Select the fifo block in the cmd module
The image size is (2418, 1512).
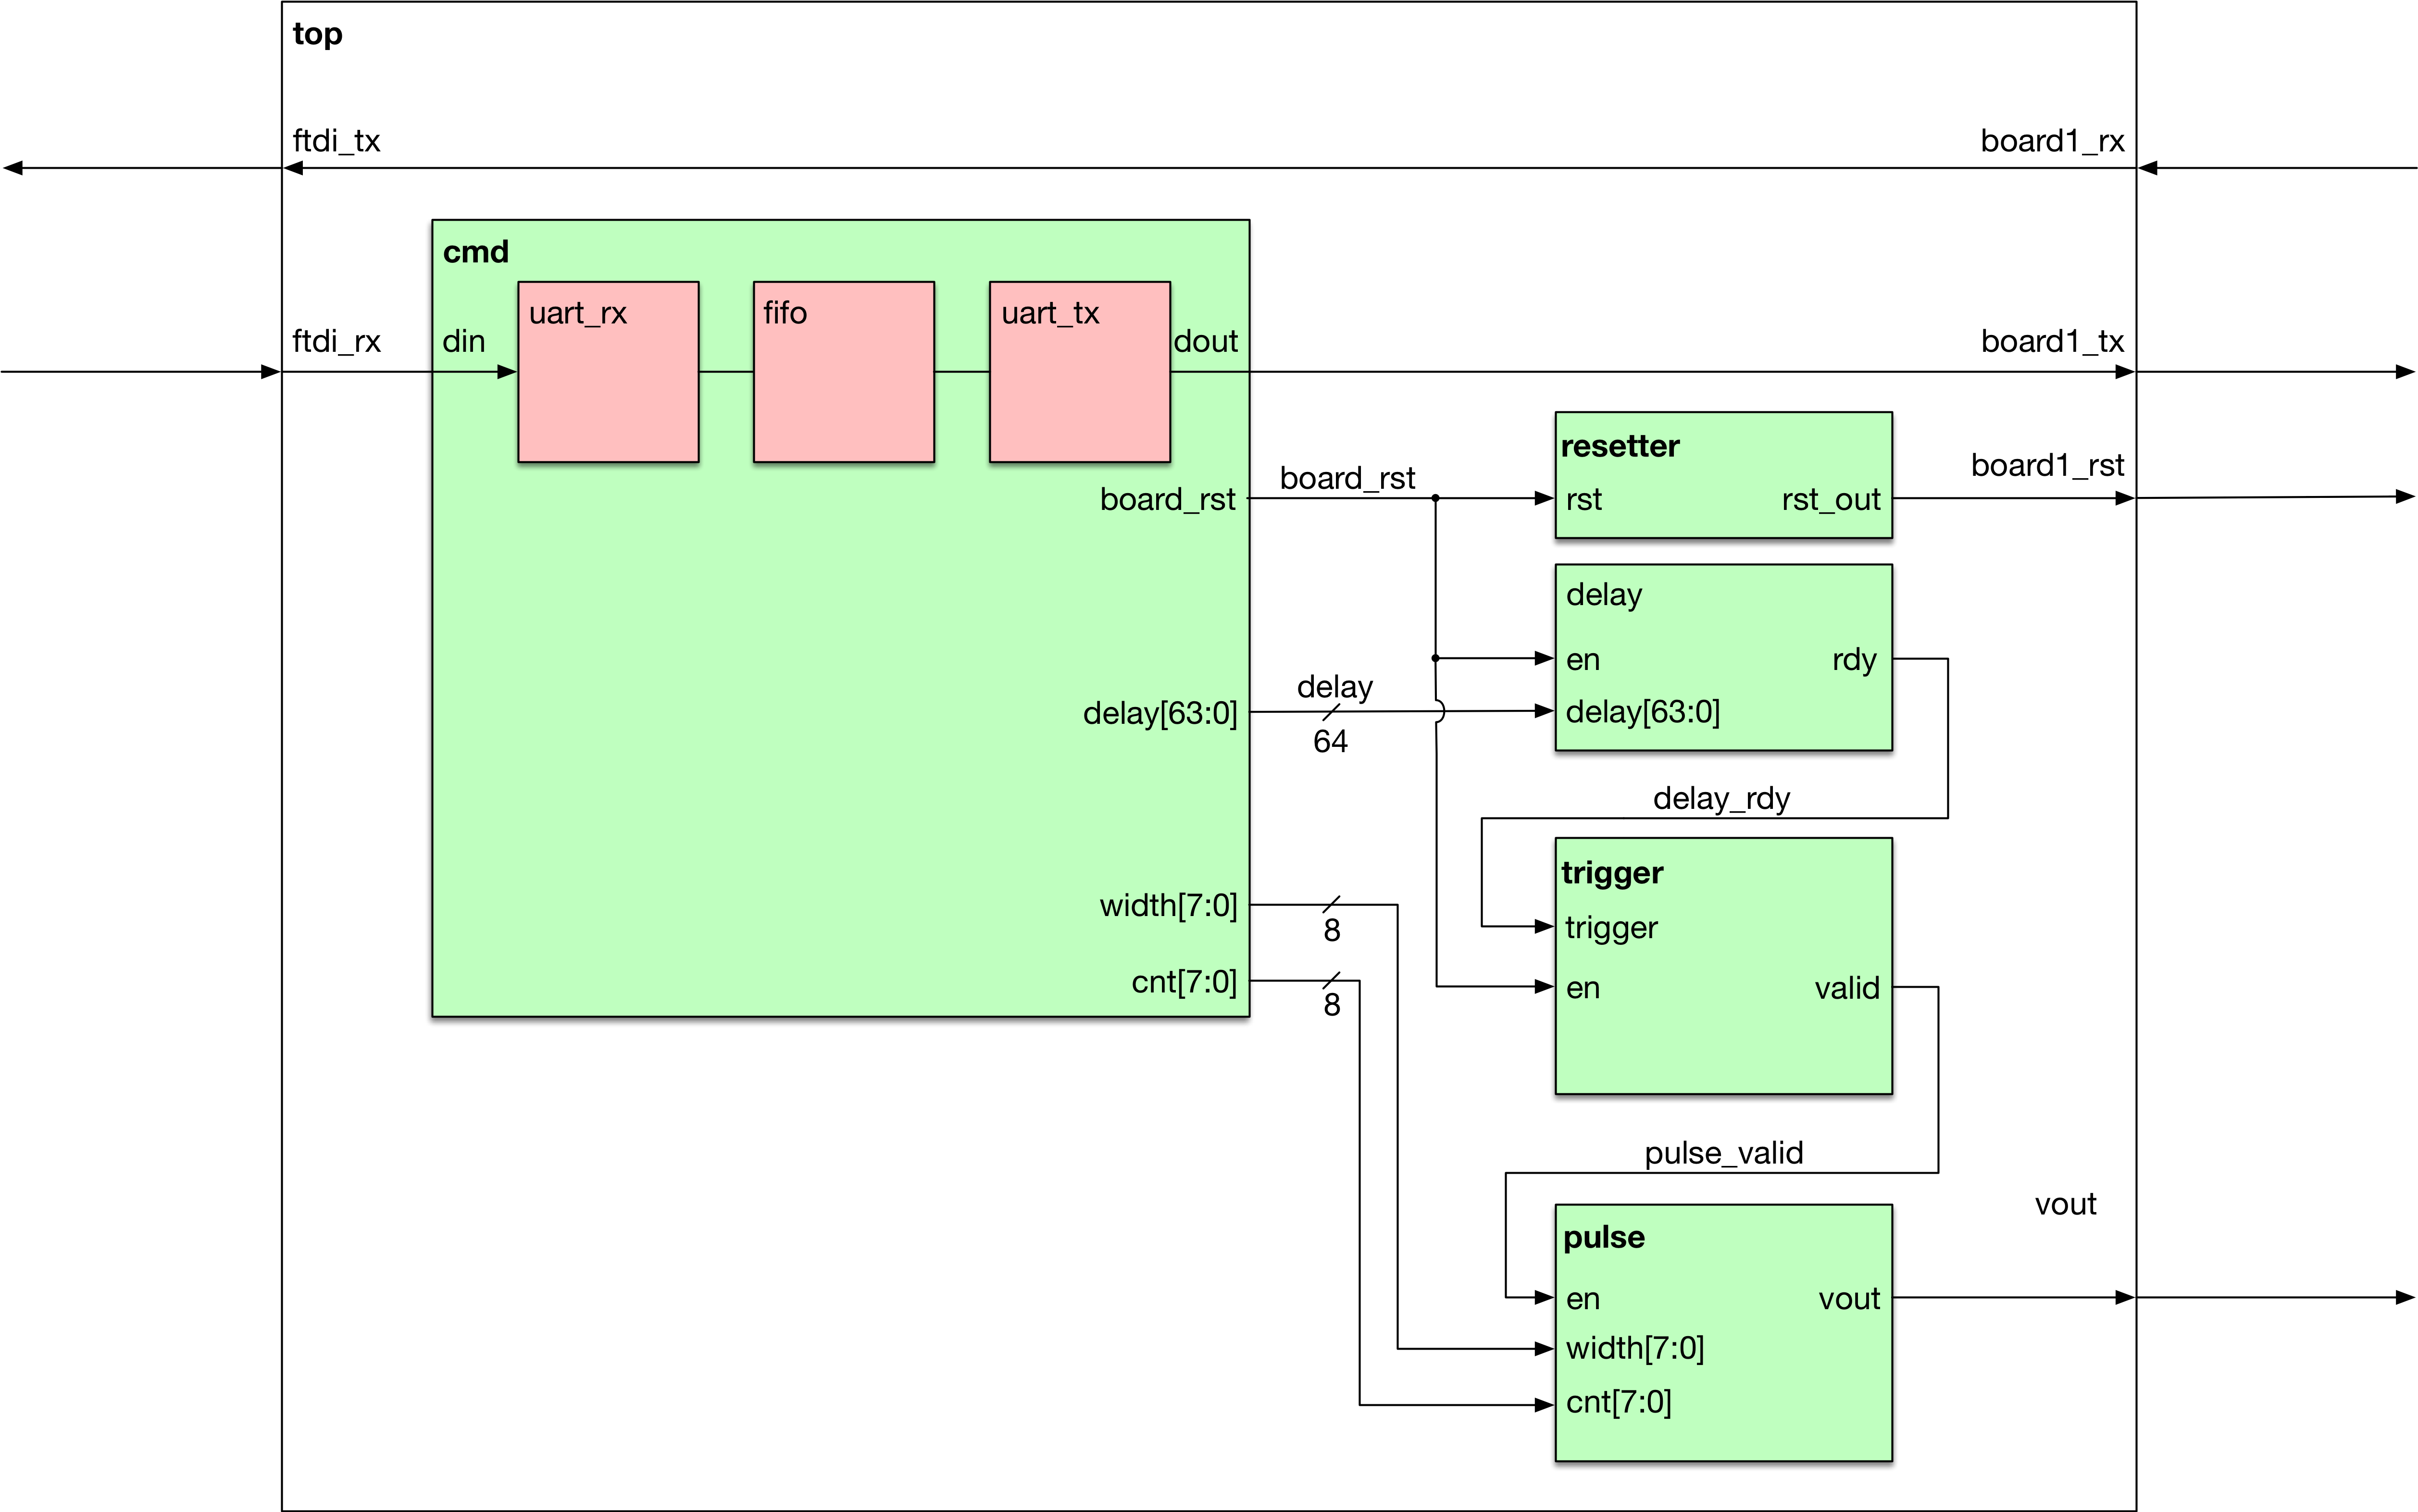842,371
